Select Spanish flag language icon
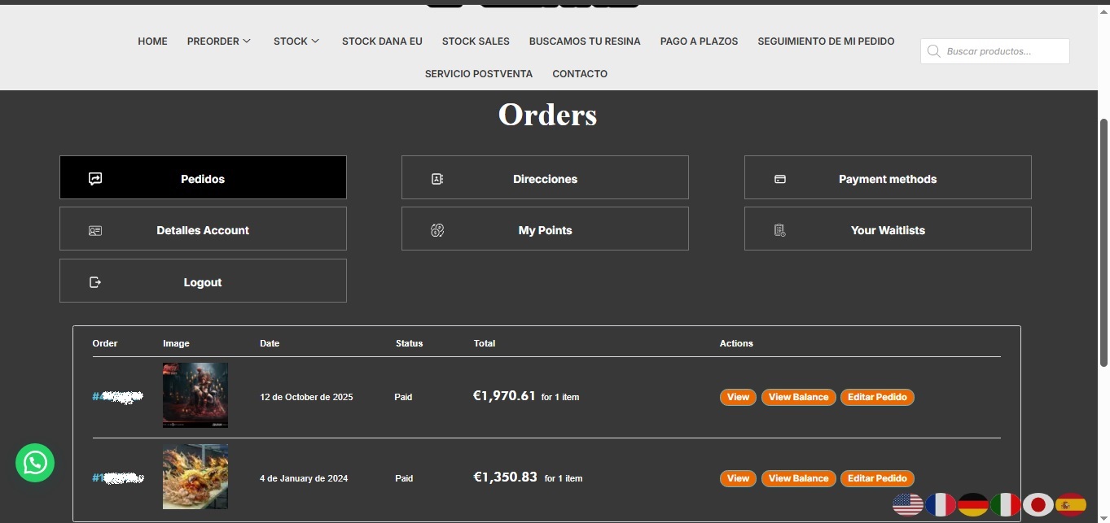This screenshot has height=523, width=1110. pyautogui.click(x=1071, y=504)
